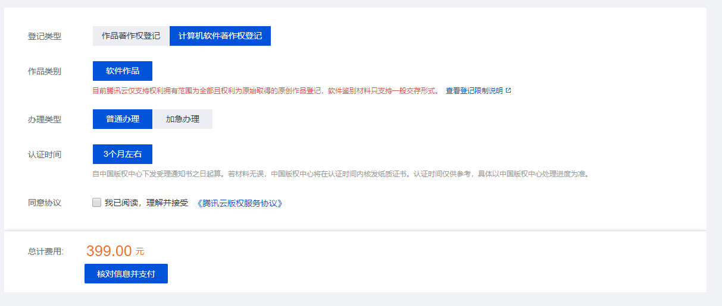The height and width of the screenshot is (306, 722).
Task: Tick the 我已阅读，理解并接受 checkbox
Action: tap(97, 203)
